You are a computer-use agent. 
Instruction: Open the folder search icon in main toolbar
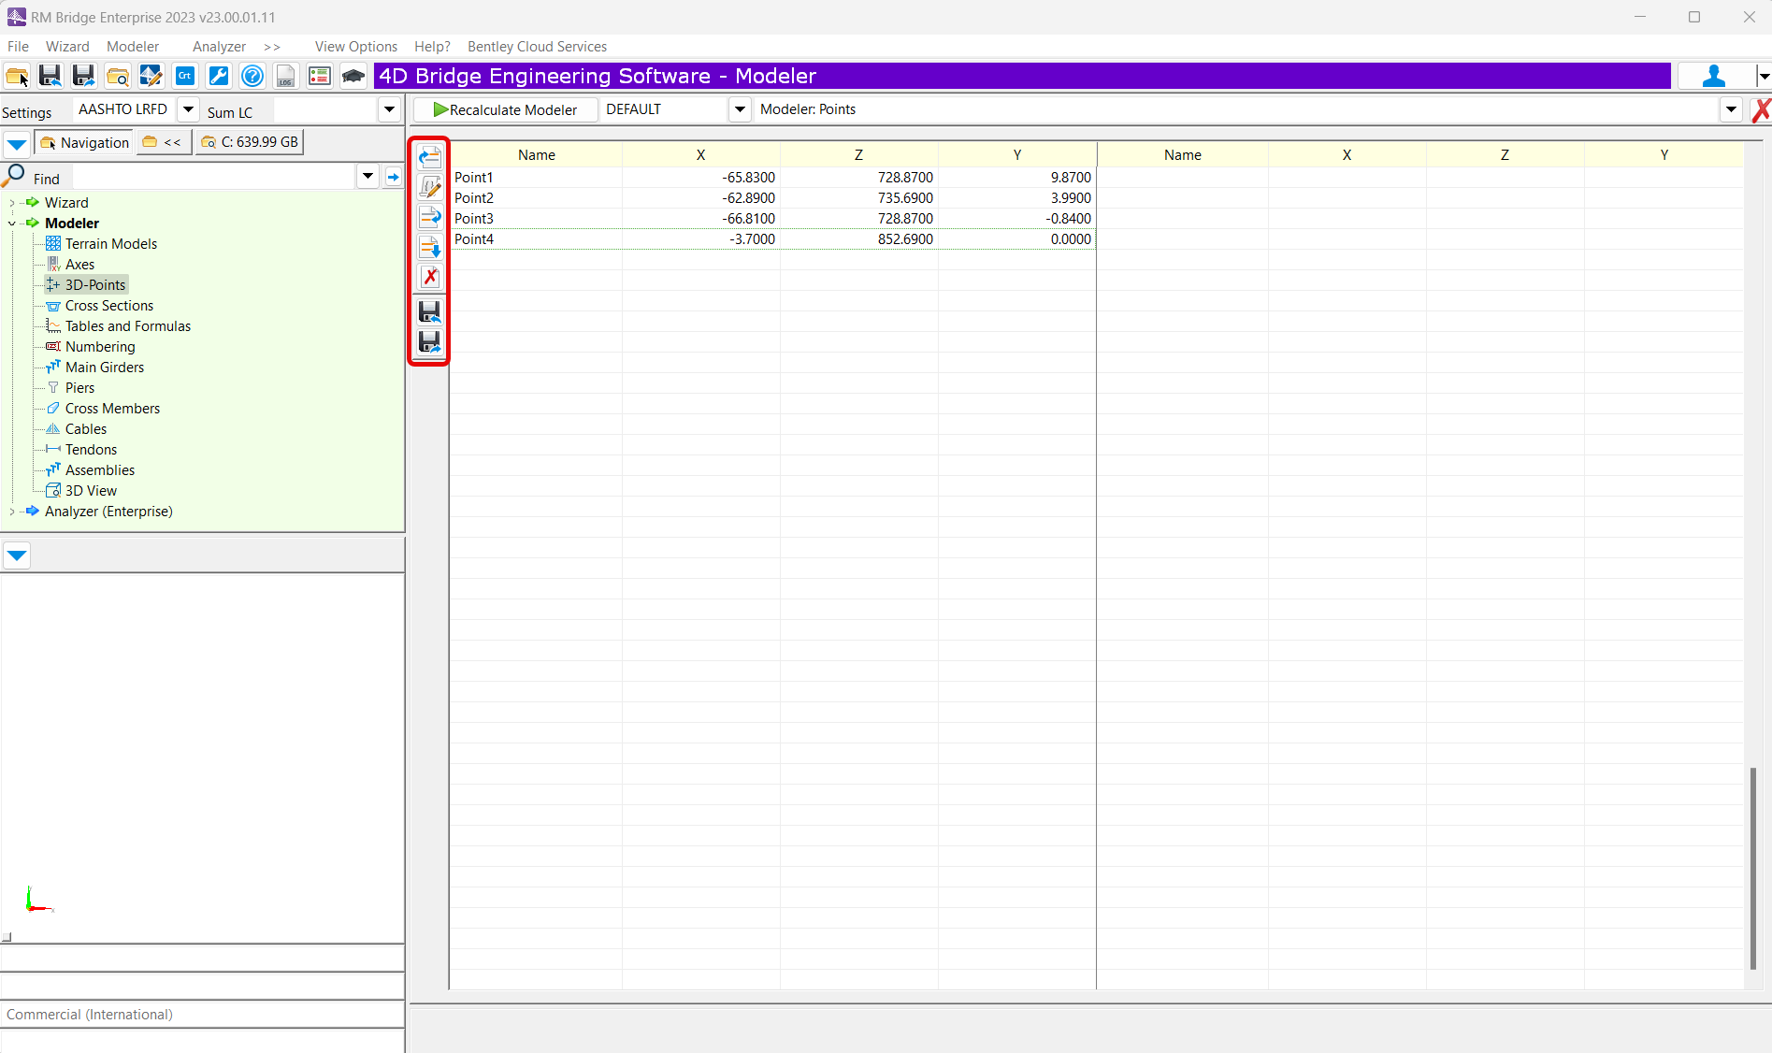[118, 77]
